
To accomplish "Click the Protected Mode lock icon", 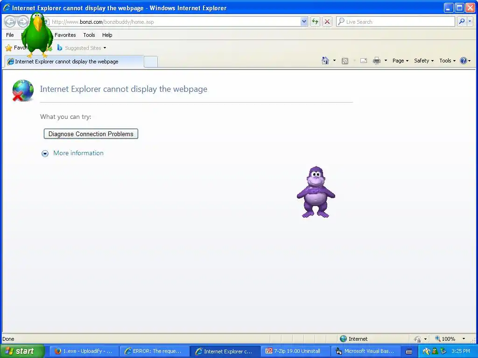I will (417, 339).
